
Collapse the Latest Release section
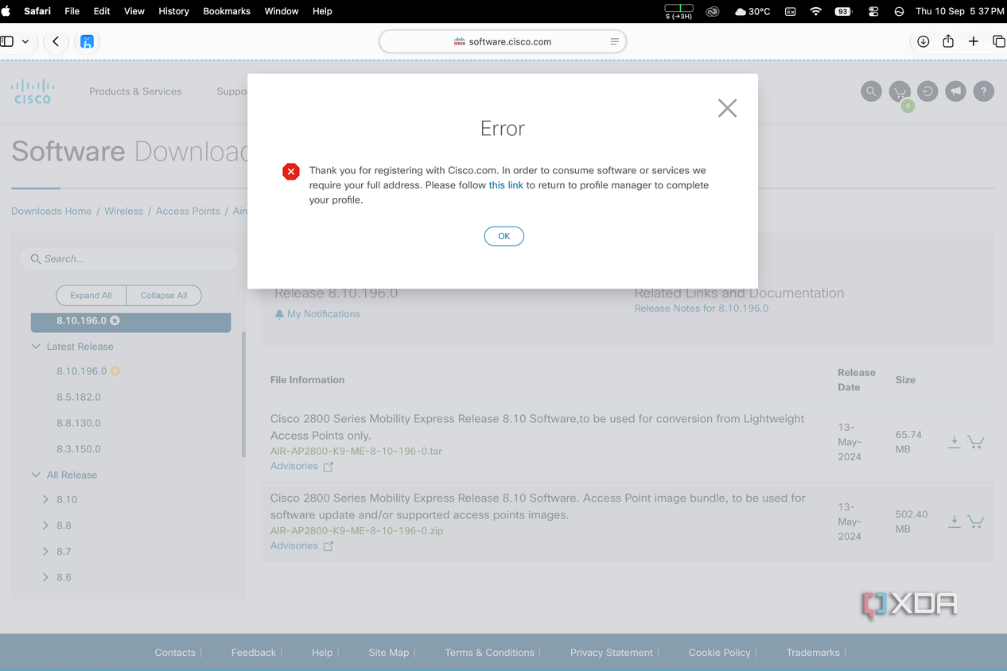click(36, 347)
